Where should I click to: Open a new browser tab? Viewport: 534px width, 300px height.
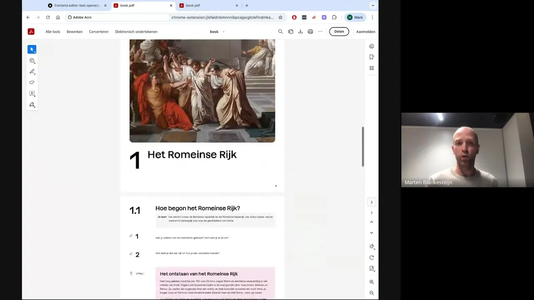point(247,5)
